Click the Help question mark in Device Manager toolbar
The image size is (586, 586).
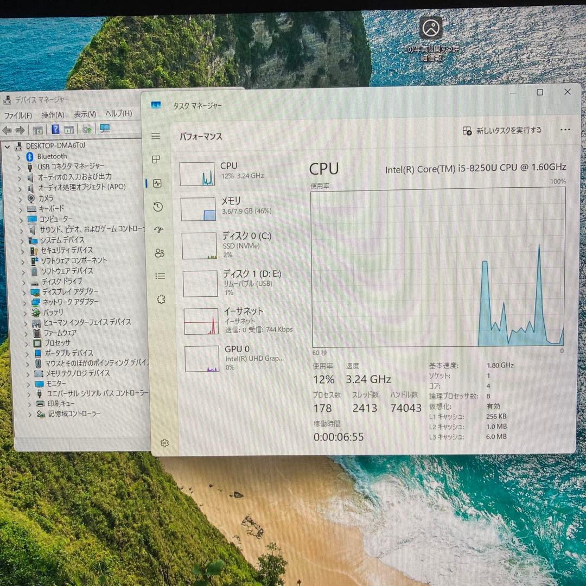click(x=55, y=129)
